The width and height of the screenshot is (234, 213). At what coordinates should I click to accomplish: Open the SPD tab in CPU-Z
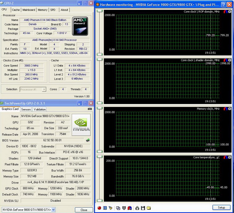click(53, 10)
